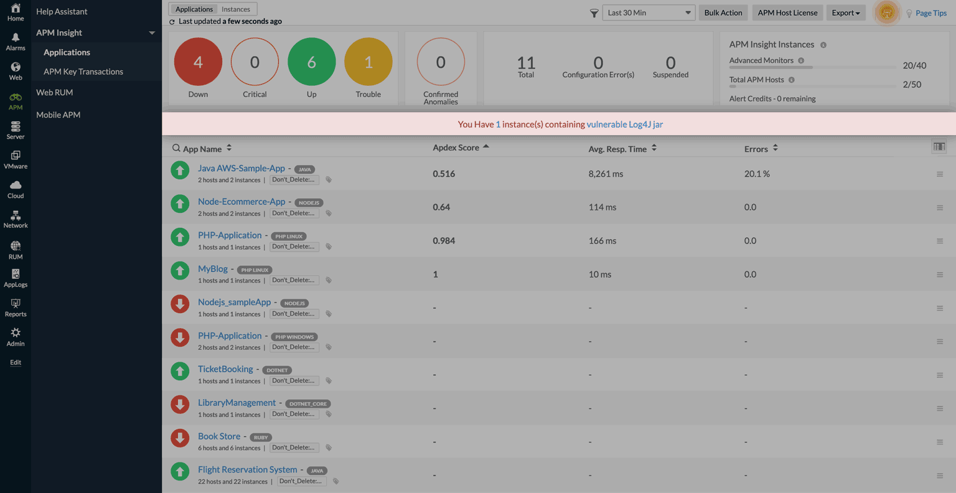
Task: Open the Last 30 Min time range dropdown
Action: click(649, 12)
